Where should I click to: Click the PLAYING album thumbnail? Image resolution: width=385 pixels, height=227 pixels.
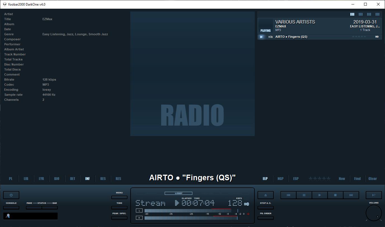(x=265, y=26)
